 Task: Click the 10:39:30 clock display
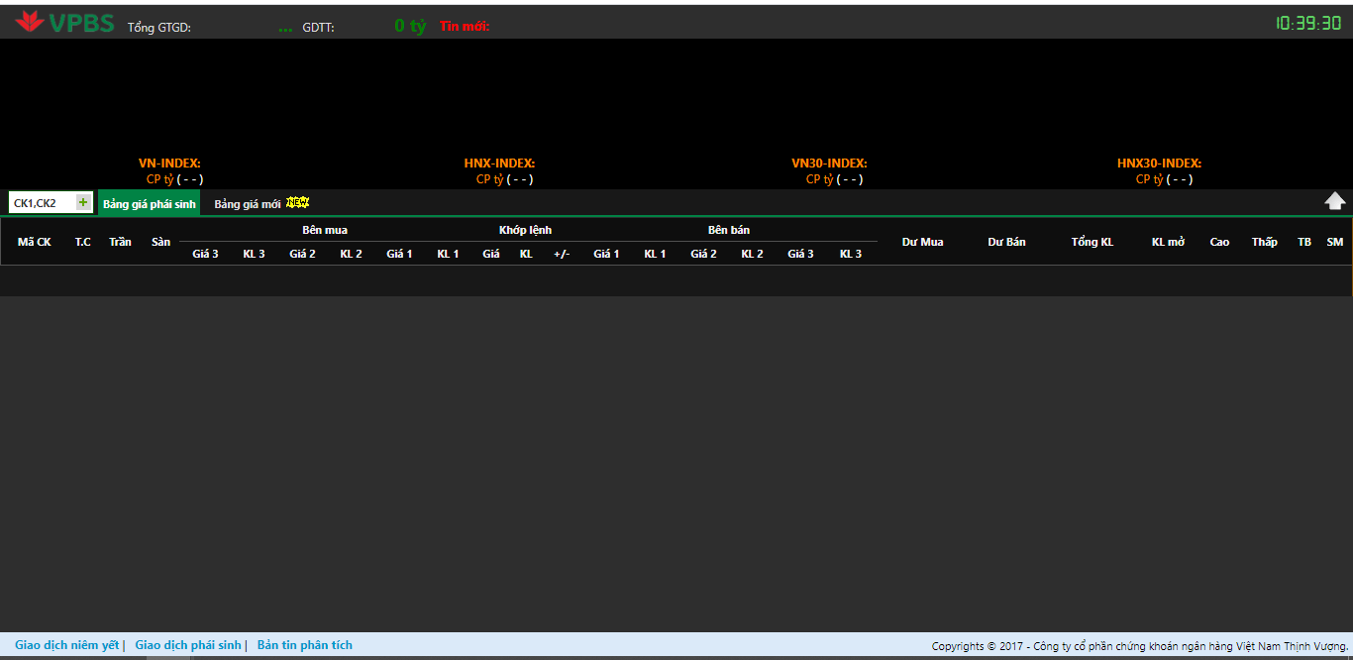point(1308,23)
